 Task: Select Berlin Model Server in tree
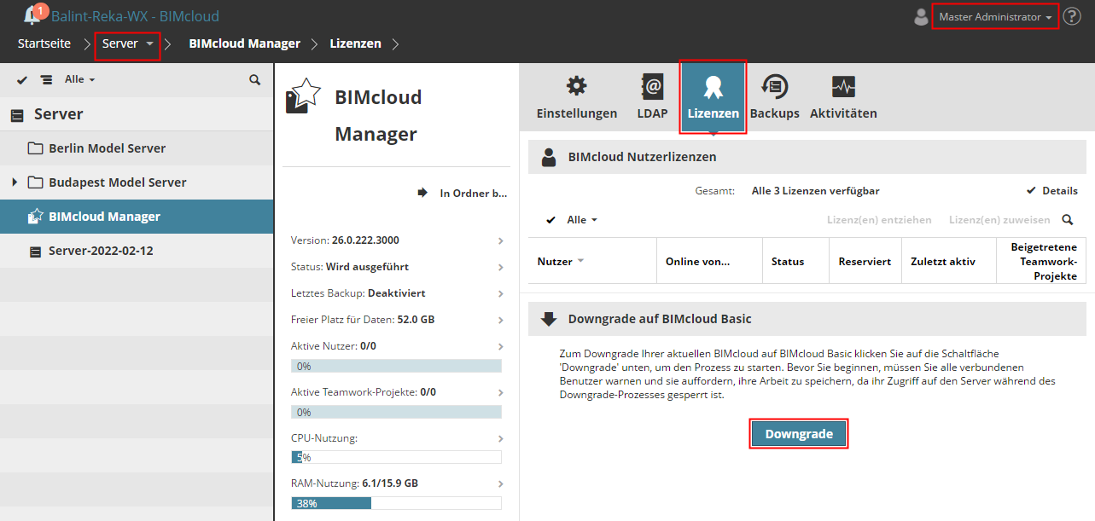point(107,148)
